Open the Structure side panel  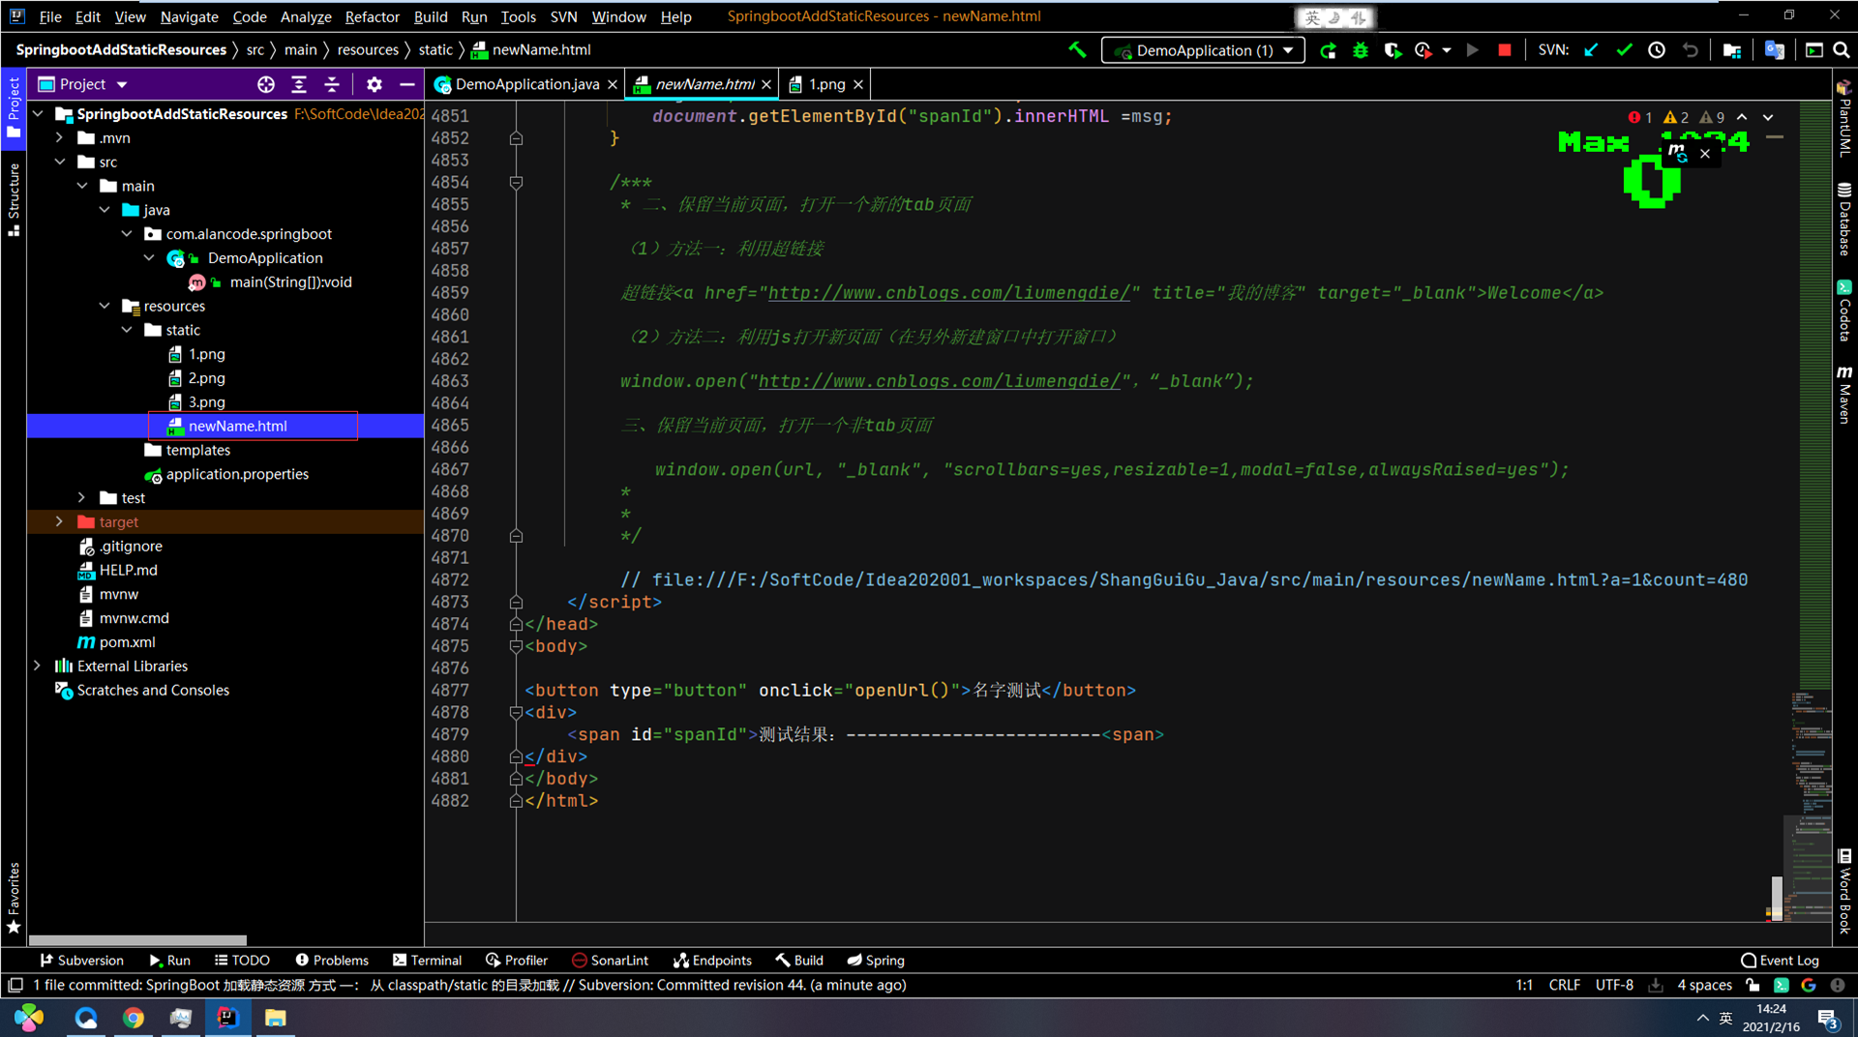(x=14, y=199)
